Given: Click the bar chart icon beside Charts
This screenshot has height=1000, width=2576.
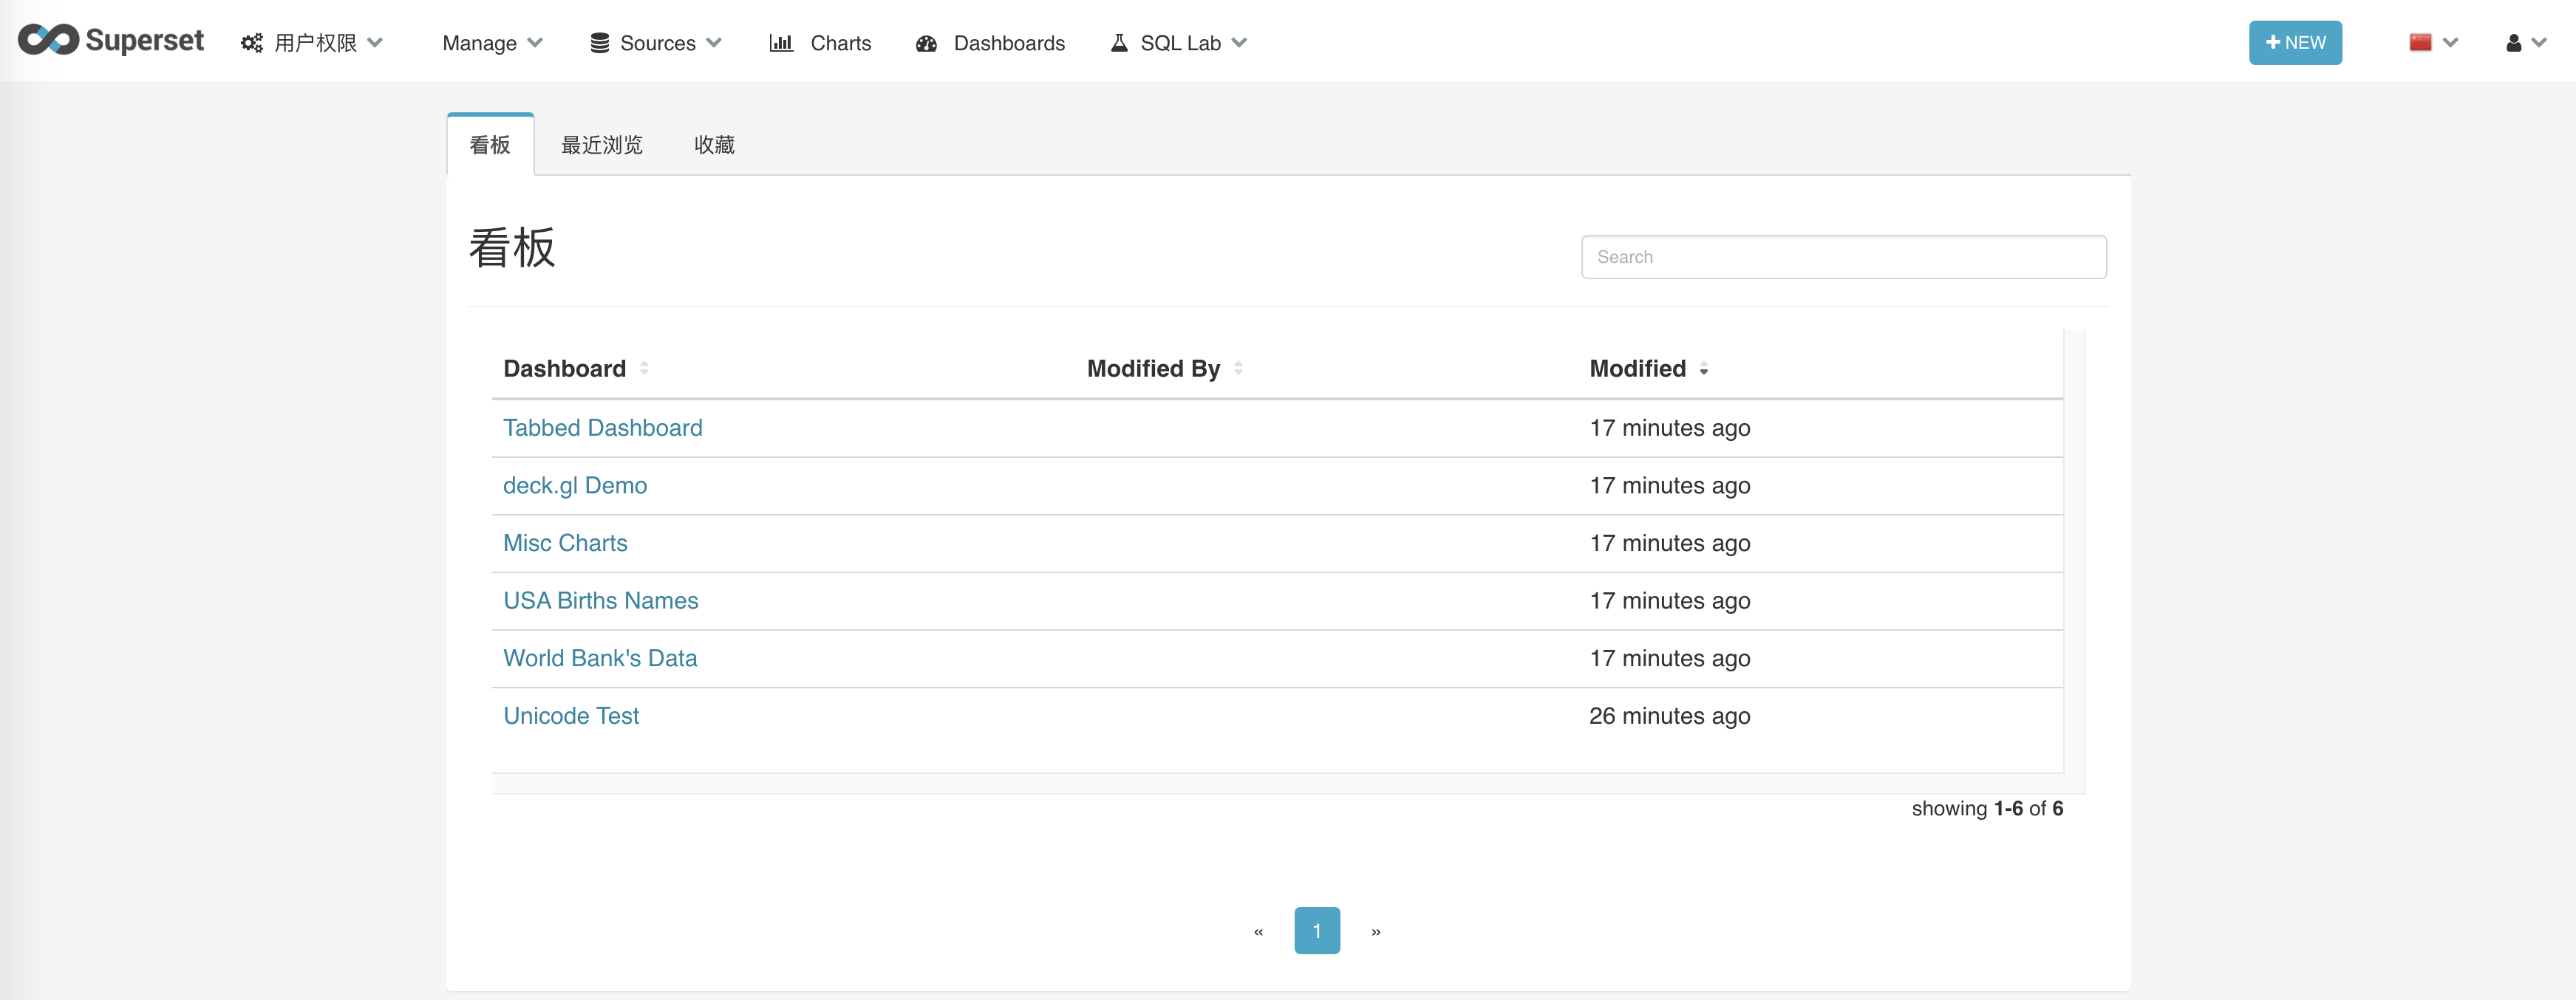Looking at the screenshot, I should point(781,43).
